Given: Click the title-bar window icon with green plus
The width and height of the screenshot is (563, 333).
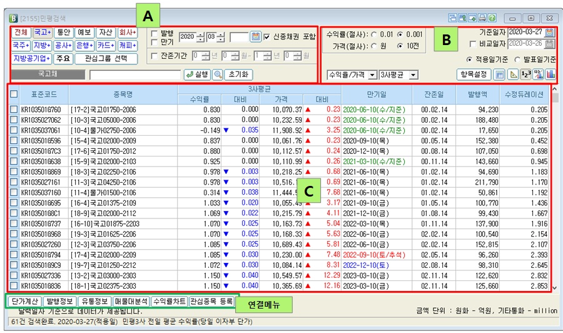Looking at the screenshot, I should pos(472,18).
